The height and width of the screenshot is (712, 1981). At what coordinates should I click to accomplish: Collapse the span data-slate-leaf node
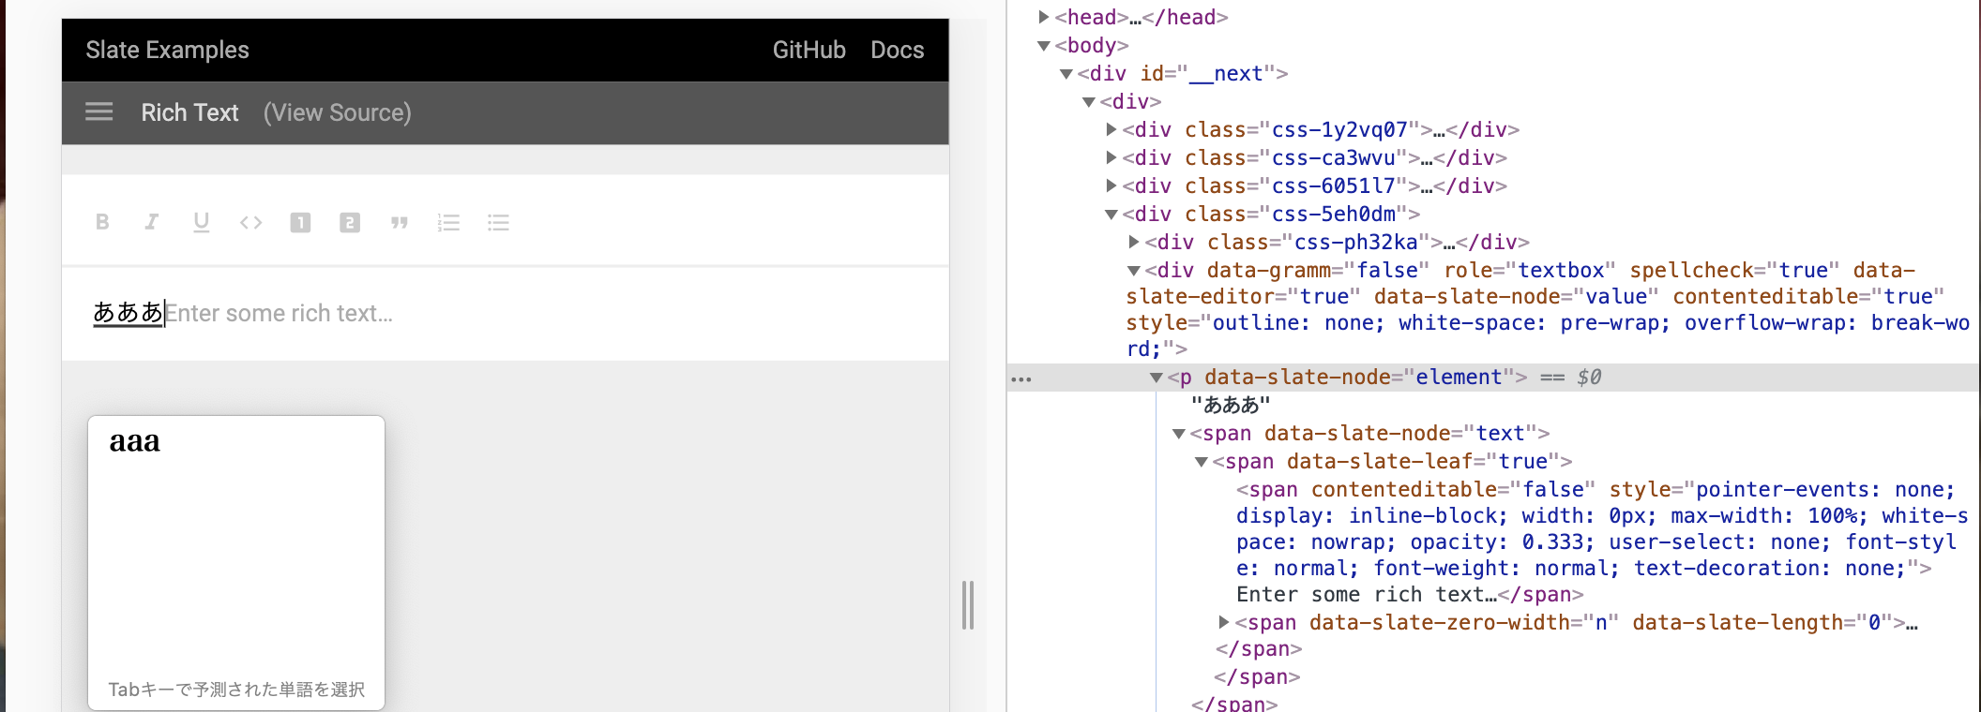tap(1201, 461)
